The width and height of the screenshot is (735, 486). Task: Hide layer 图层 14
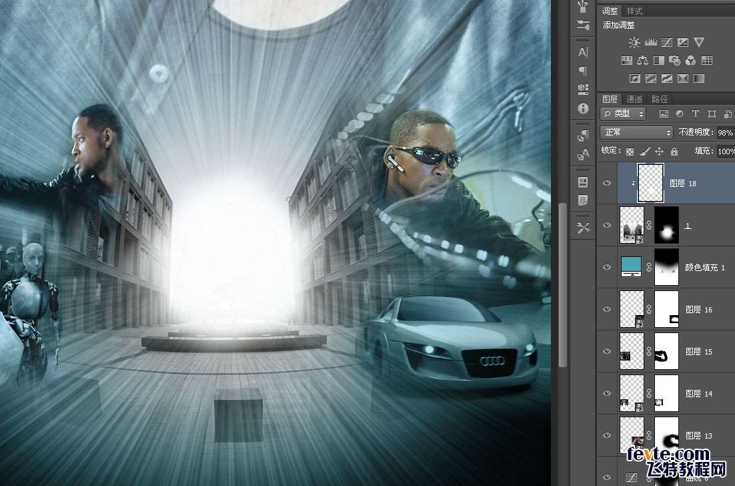[607, 393]
